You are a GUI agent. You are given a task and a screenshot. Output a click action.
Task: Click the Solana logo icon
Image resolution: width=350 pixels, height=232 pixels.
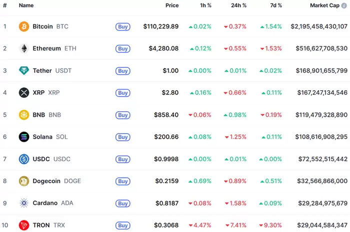click(x=24, y=137)
